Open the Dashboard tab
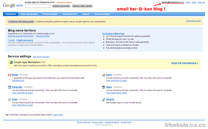Image resolution: width=208 pixels, height=129 pixels. pyautogui.click(x=10, y=14)
